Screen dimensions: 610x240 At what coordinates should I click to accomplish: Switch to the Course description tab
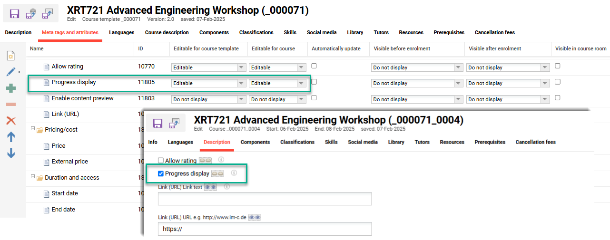pyautogui.click(x=167, y=32)
